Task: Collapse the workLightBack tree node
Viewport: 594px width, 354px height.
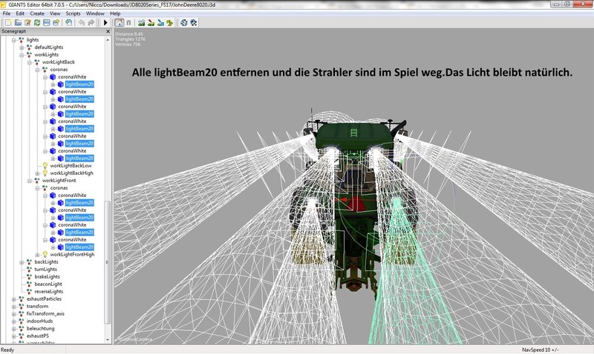Action: click(28, 61)
